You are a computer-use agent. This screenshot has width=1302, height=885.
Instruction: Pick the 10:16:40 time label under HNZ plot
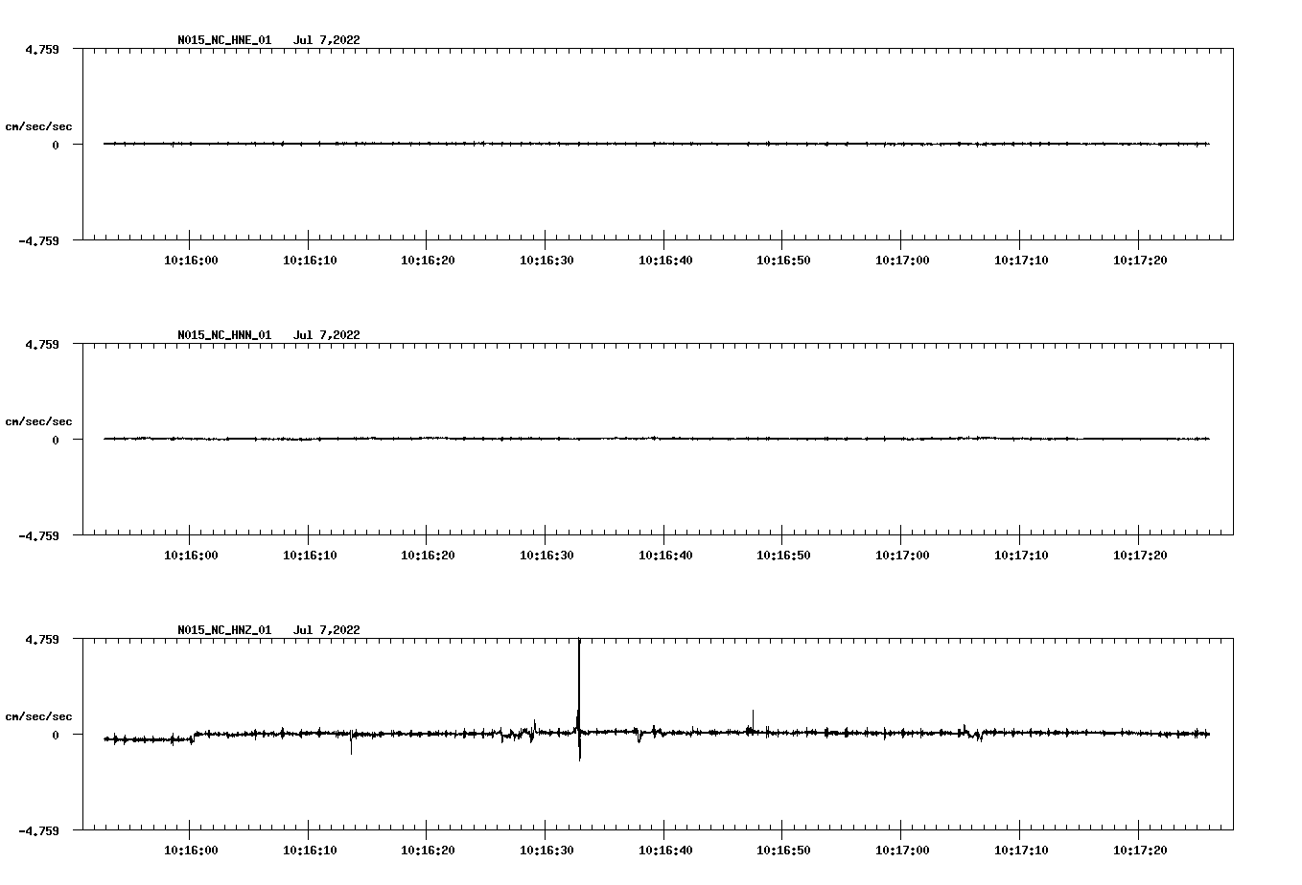point(664,851)
